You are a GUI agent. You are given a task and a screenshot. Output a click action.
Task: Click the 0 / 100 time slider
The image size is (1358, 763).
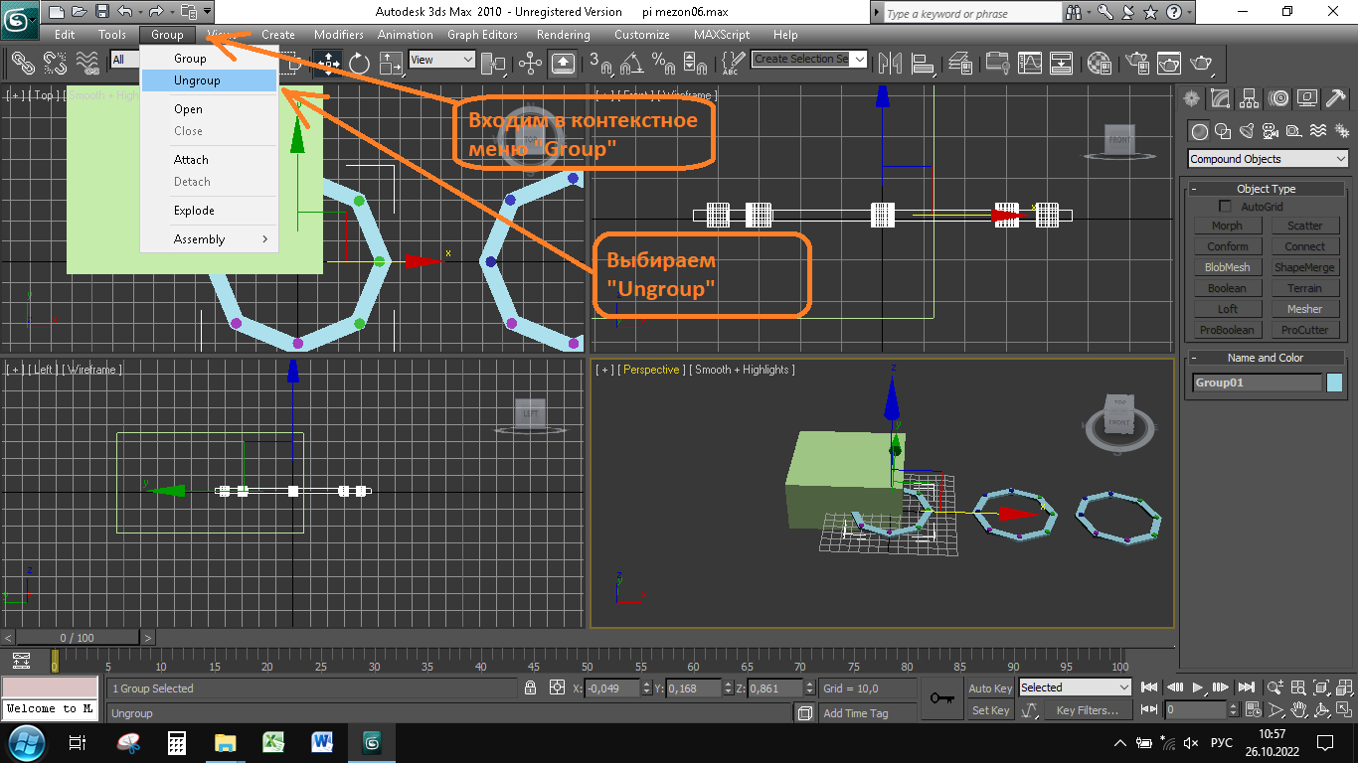[x=78, y=638]
